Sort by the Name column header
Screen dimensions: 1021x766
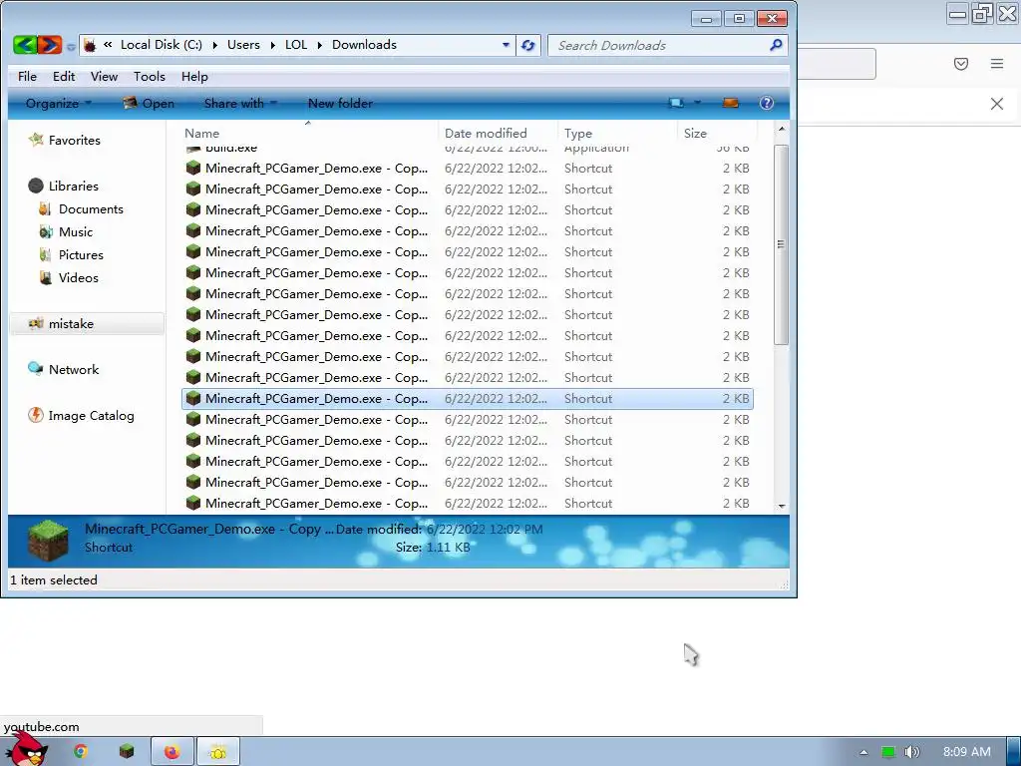coord(310,133)
